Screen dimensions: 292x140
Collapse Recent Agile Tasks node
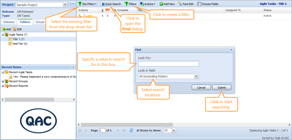[x=3, y=72]
